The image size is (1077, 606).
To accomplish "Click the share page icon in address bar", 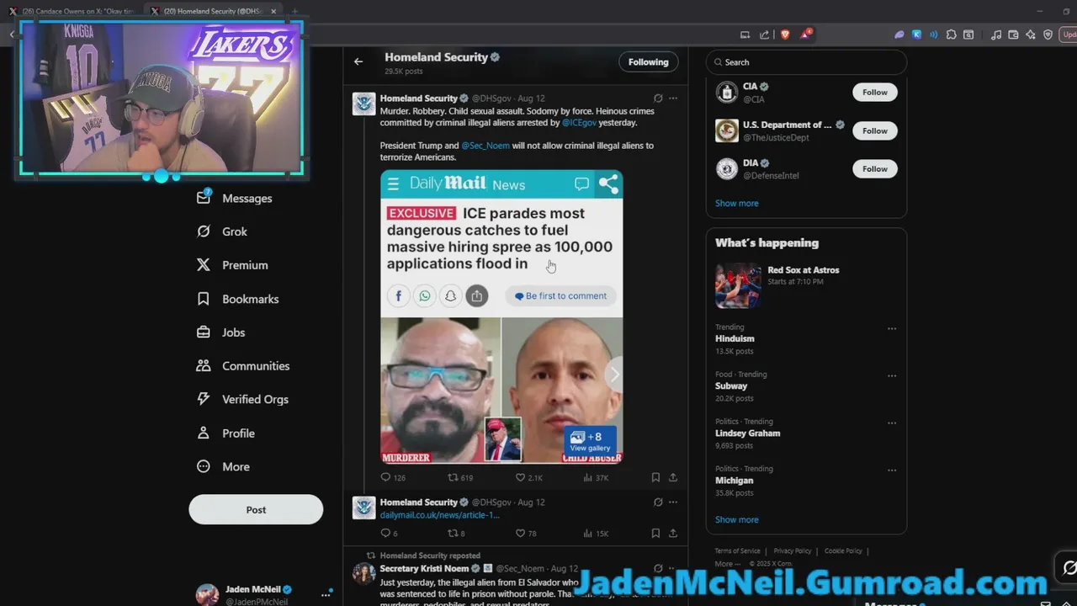I will coord(764,35).
